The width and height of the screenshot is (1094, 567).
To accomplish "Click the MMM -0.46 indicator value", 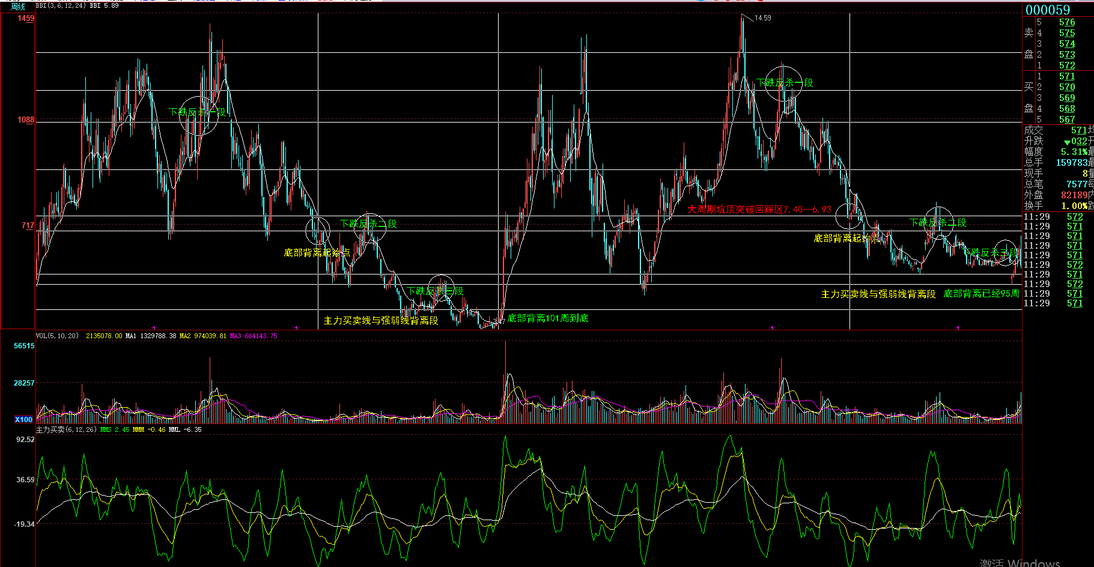I will click(x=149, y=430).
